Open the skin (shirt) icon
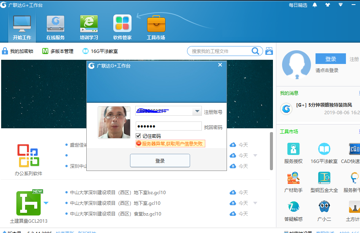The image size is (360, 233). click(328, 5)
